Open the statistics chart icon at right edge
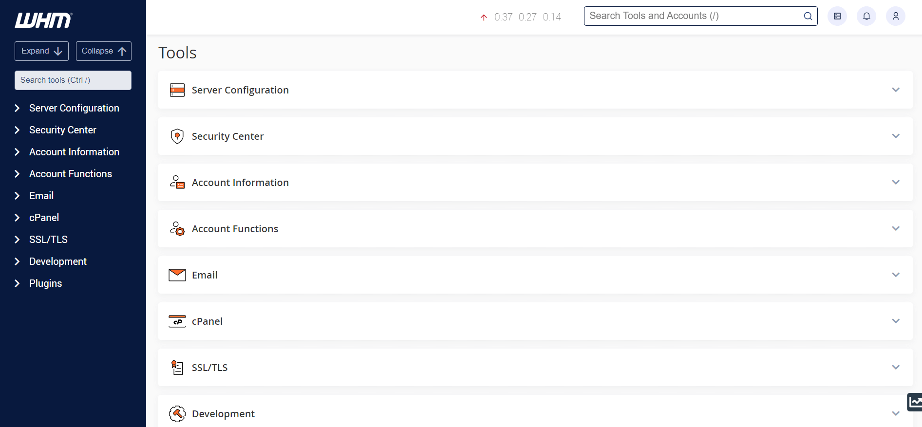The image size is (922, 427). tap(915, 402)
